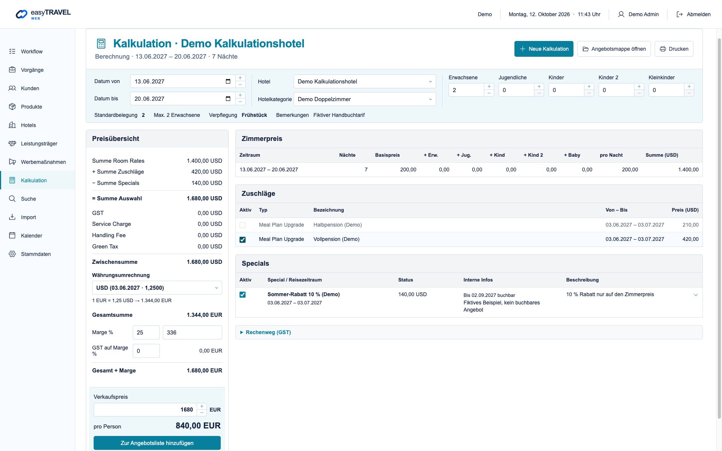Viewport: 722px width, 451px height.
Task: Open Workflow in the sidebar
Action: tap(38, 51)
